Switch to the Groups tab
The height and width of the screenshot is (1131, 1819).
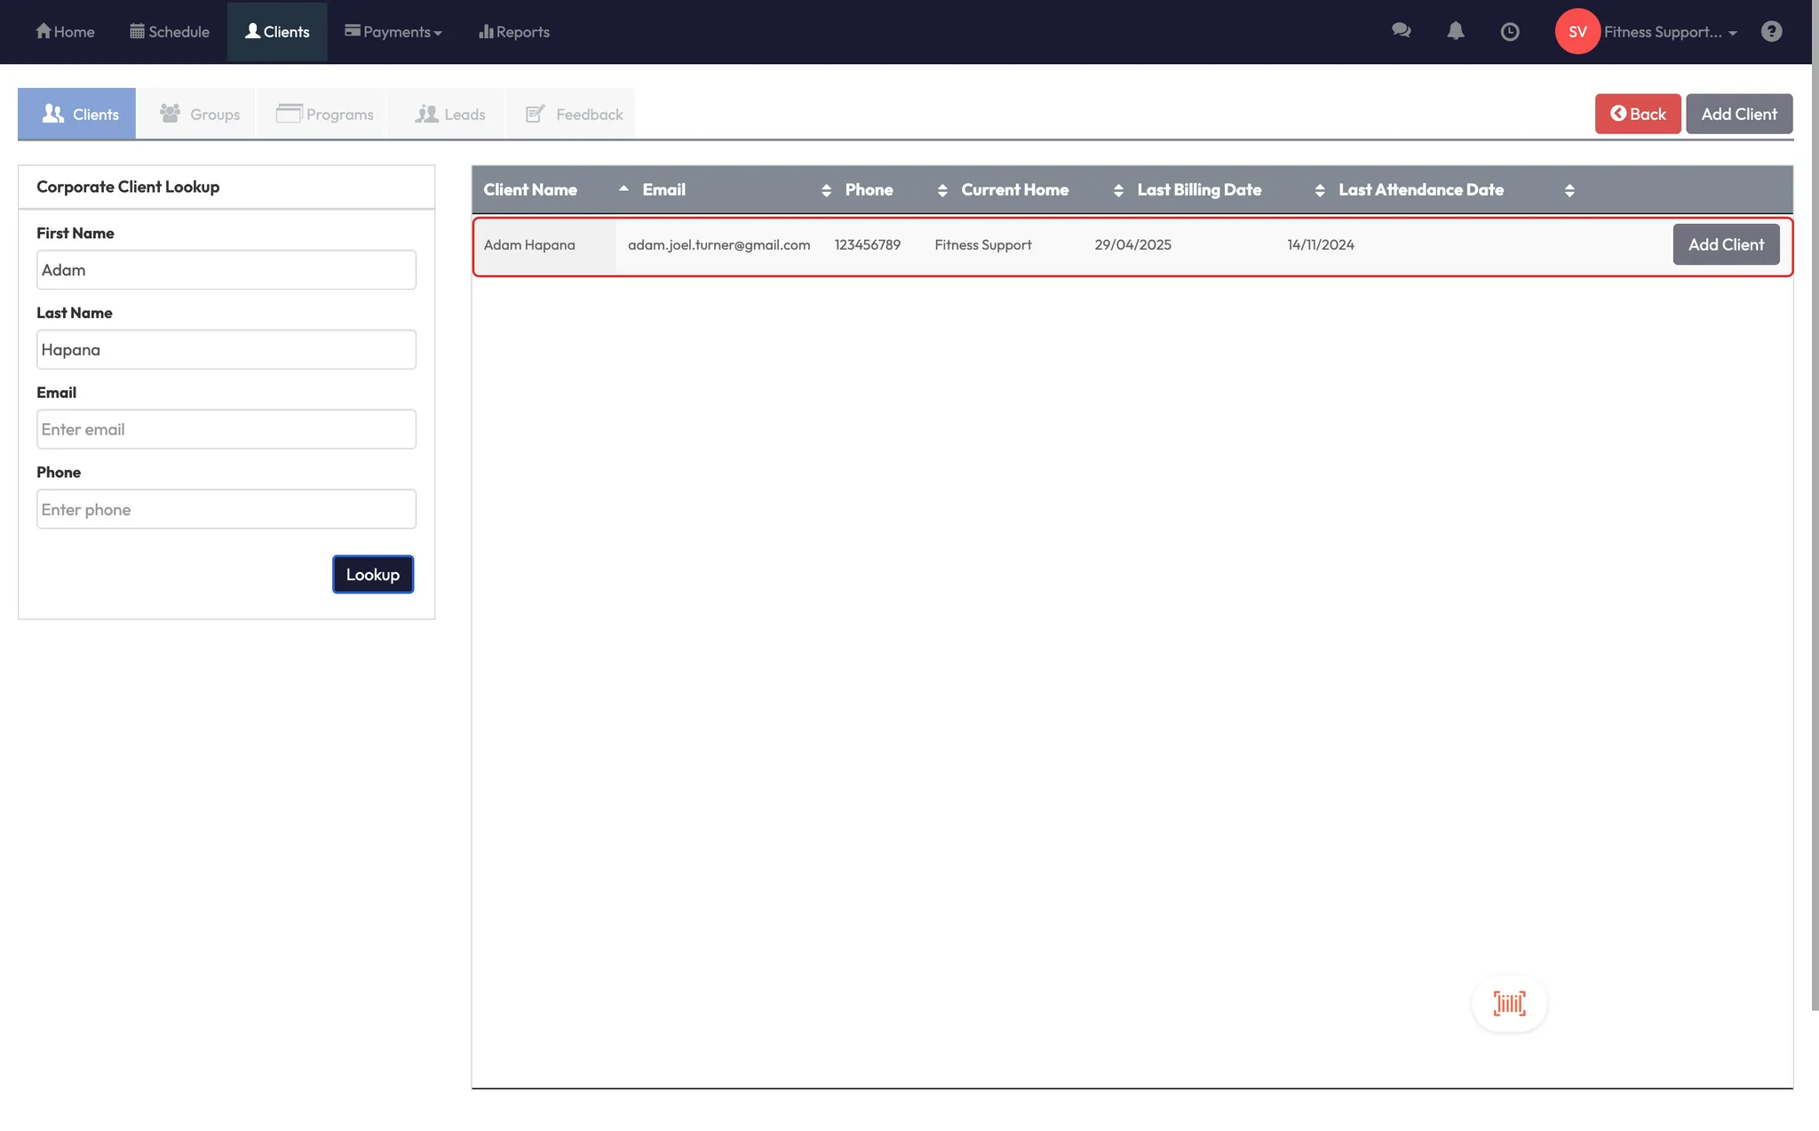[x=200, y=114]
